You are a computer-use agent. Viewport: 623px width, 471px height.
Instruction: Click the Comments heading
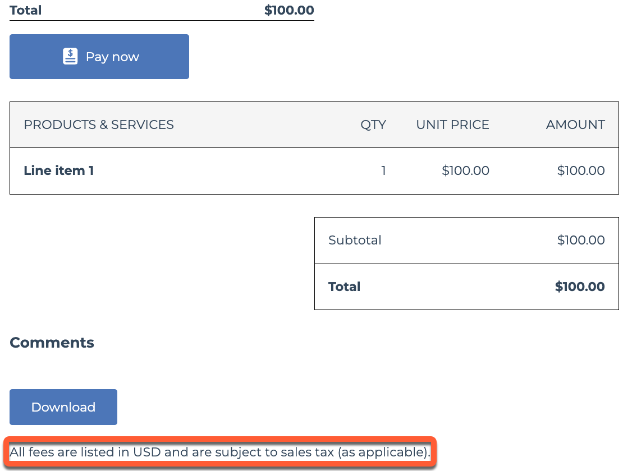52,343
